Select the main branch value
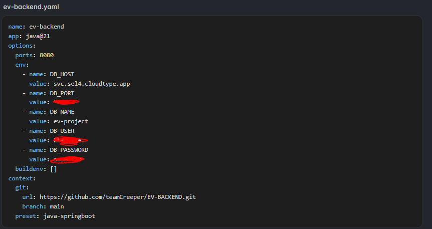432x229 pixels. pos(57,206)
